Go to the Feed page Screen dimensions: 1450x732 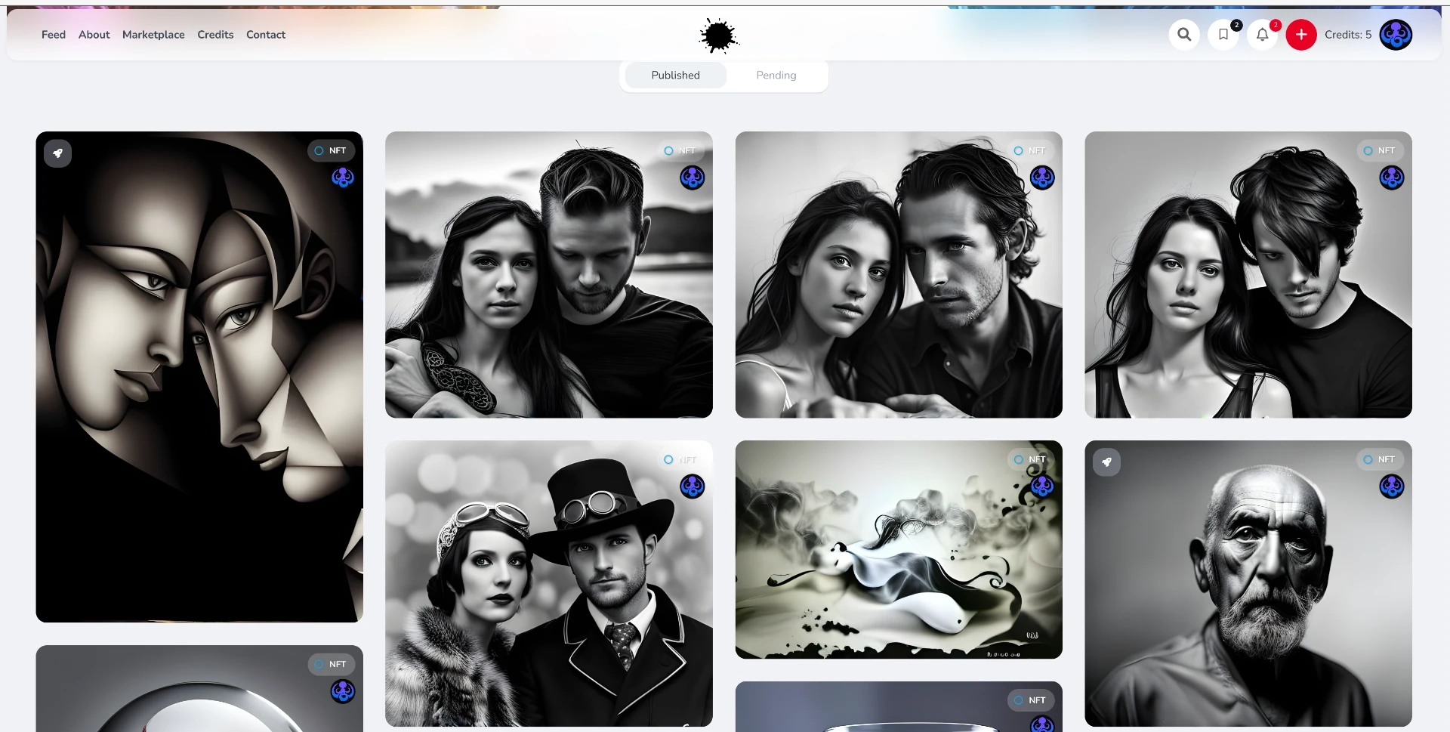pos(54,35)
